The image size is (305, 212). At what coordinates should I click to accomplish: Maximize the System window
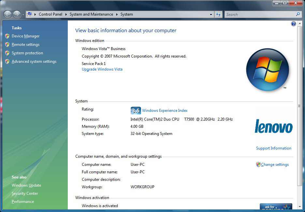tap(285, 3)
